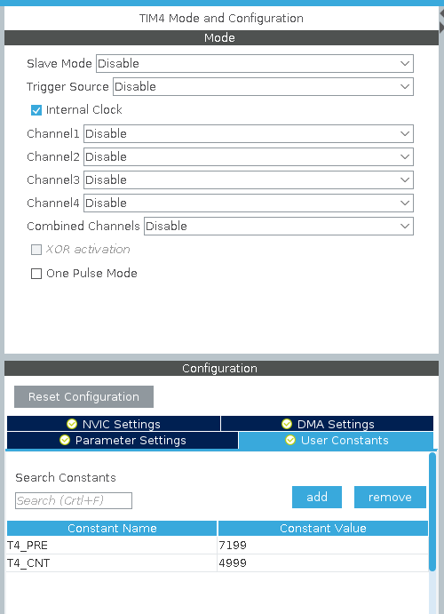Open the Channel3 selection list
Screen dimensions: 444x614
[249, 179]
